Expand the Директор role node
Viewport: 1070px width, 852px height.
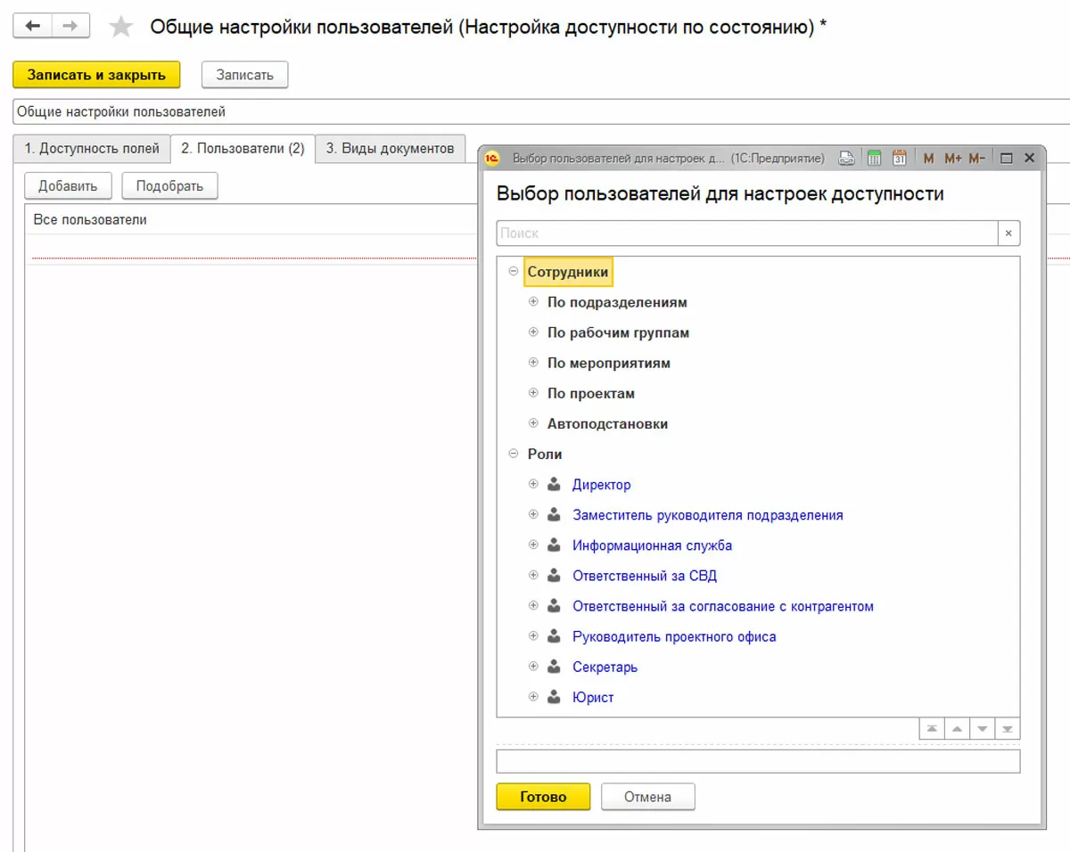533,484
